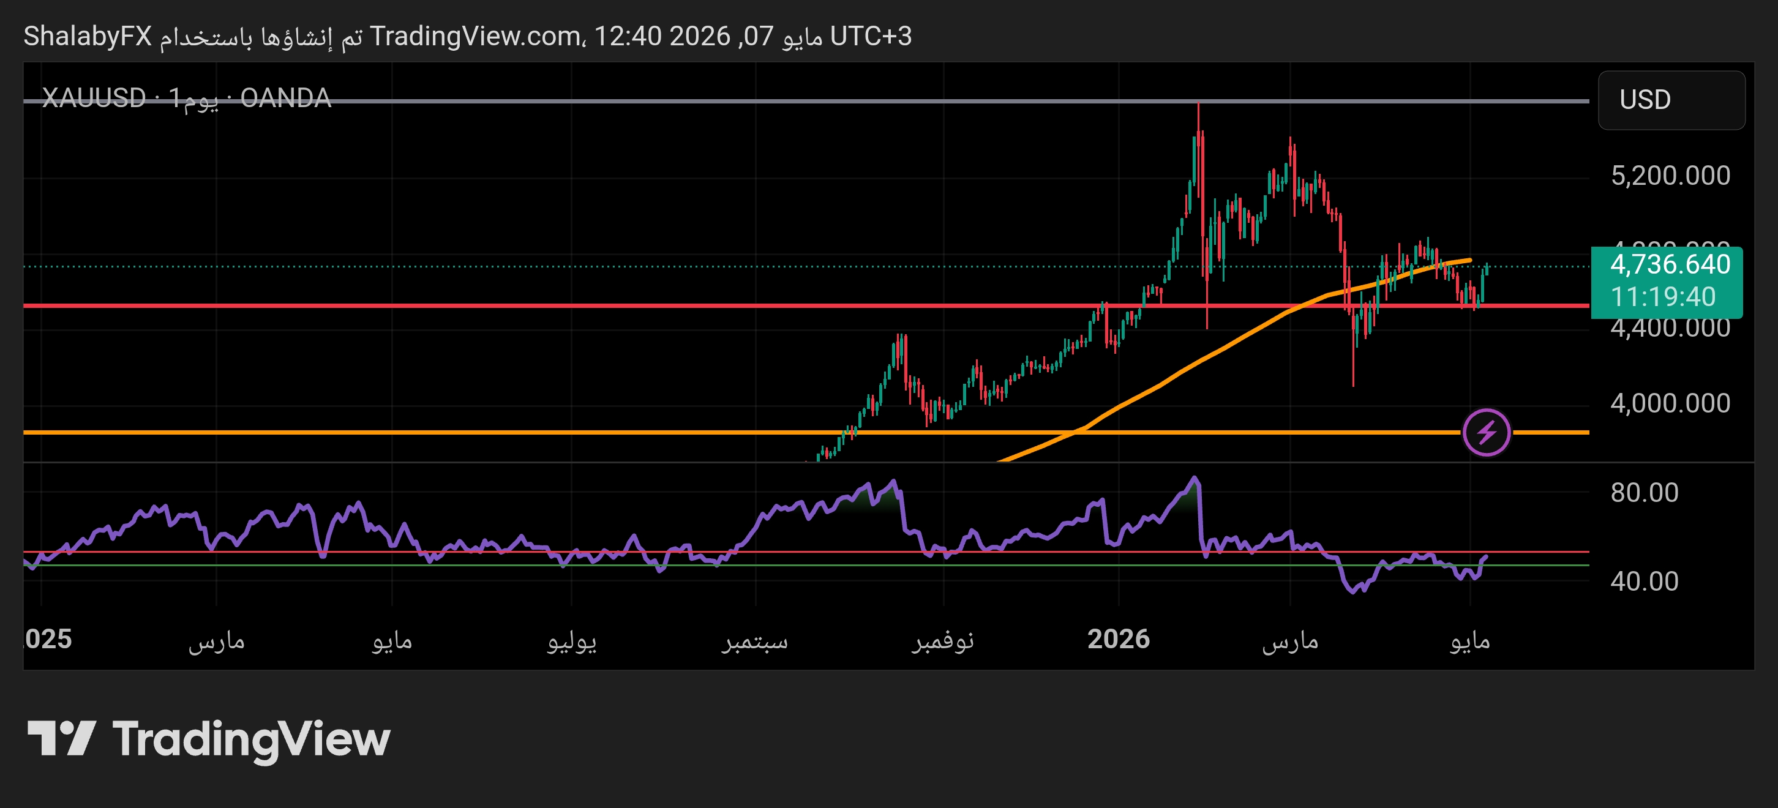Open the USD currency selector
The height and width of the screenshot is (808, 1778).
pos(1671,100)
